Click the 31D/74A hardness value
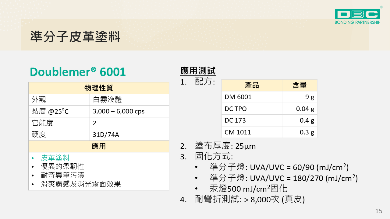This screenshot has width=390, height=219. [x=106, y=135]
